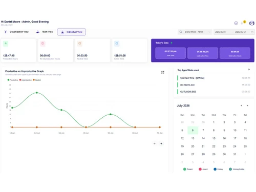Click the green data point at 5th Jun
This screenshot has height=192, width=256.
point(111,114)
